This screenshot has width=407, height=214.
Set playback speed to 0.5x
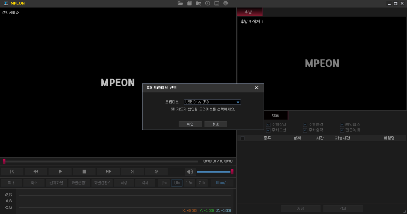(164, 183)
